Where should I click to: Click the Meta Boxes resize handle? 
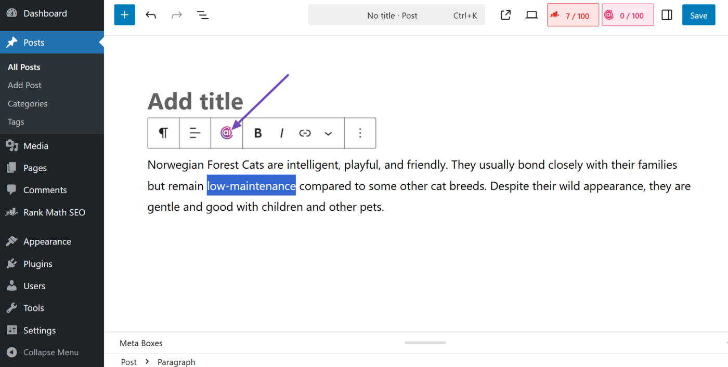[425, 343]
